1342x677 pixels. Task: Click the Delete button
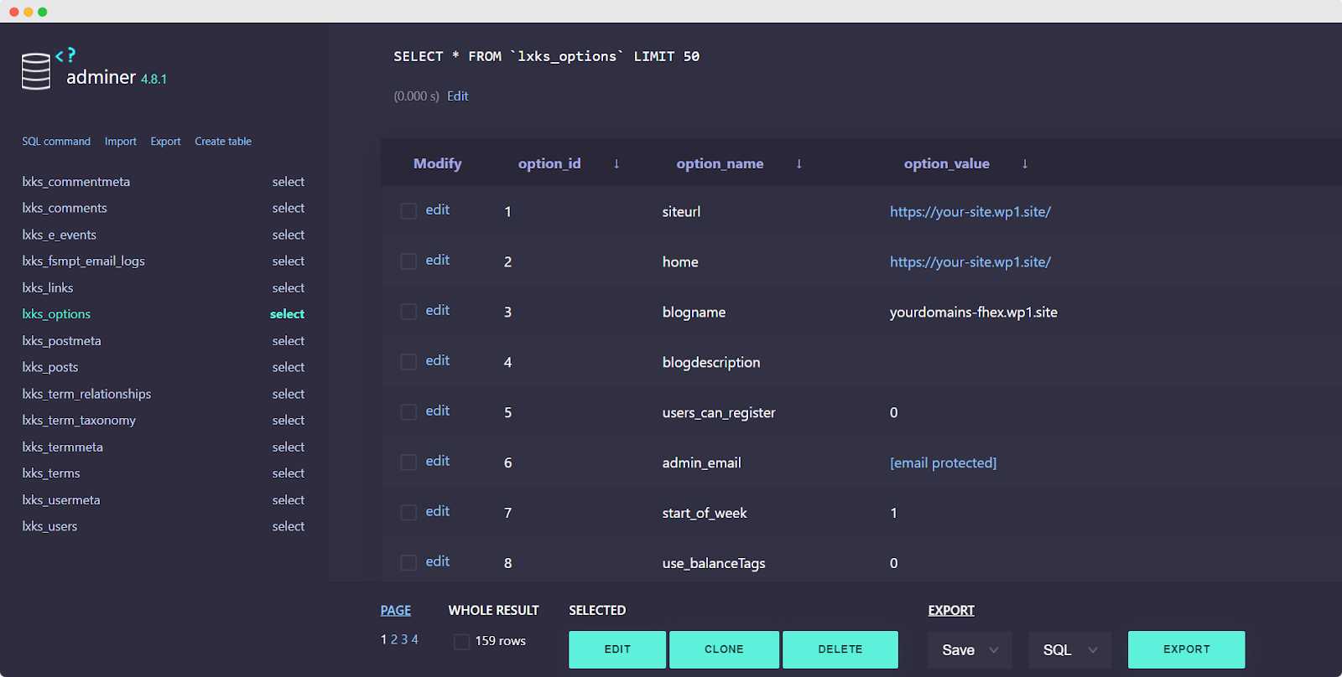tap(840, 649)
